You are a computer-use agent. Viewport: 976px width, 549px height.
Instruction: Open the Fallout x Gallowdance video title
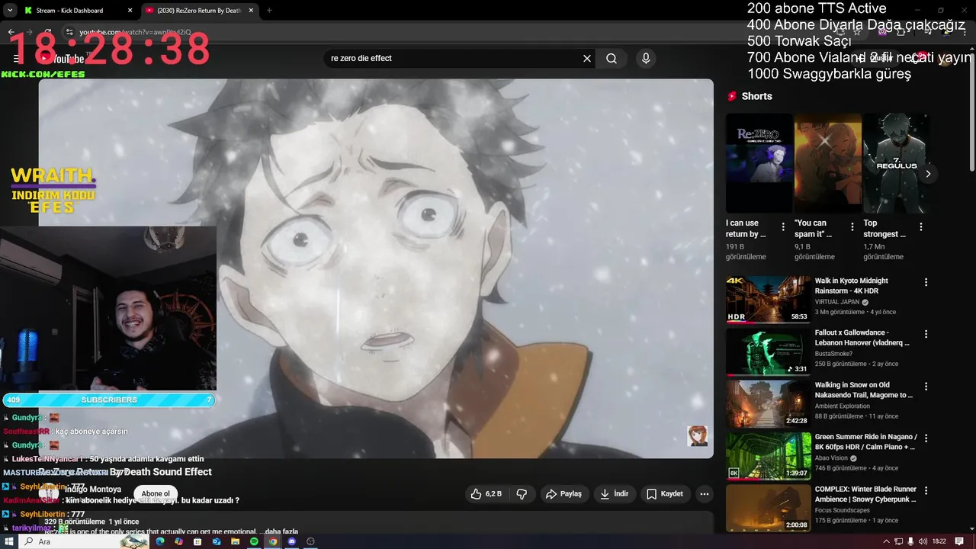pos(862,338)
